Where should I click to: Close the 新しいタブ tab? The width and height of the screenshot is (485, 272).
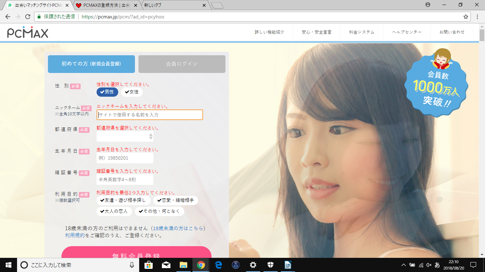[204, 5]
